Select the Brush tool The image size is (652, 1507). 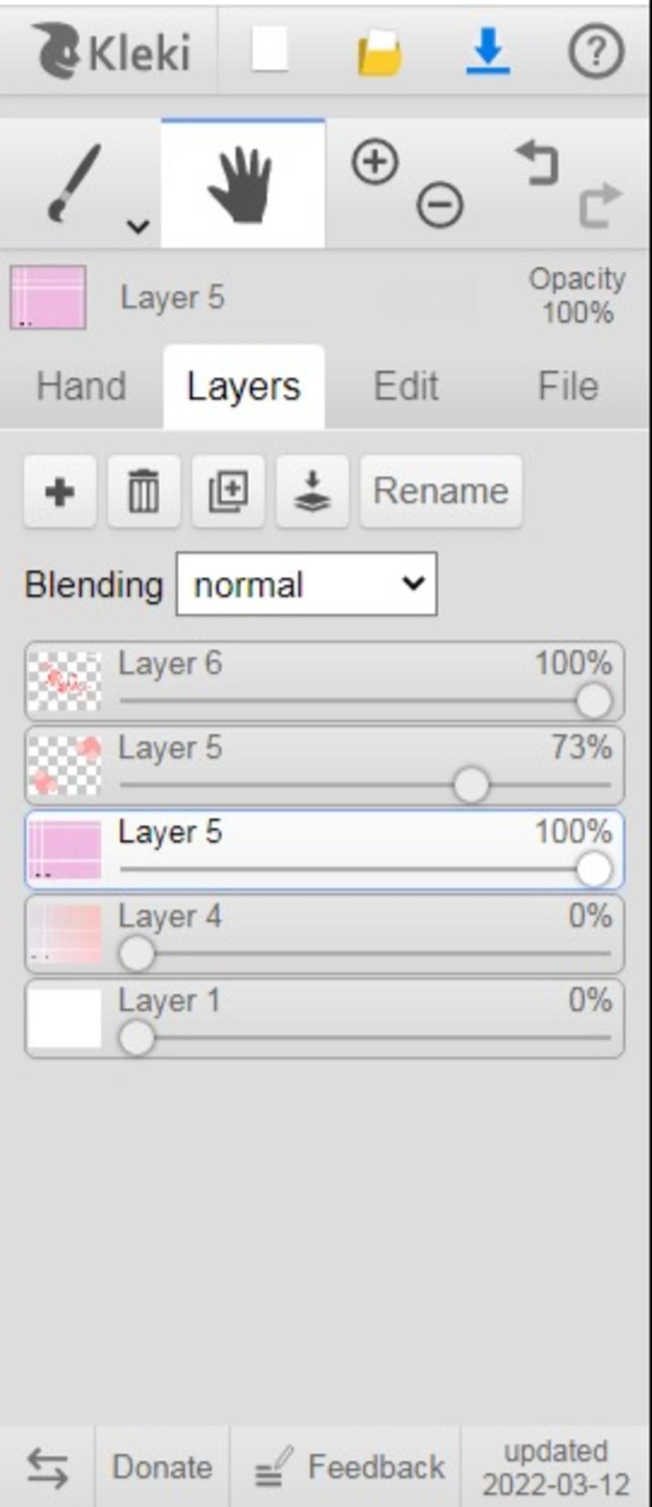pos(73,184)
